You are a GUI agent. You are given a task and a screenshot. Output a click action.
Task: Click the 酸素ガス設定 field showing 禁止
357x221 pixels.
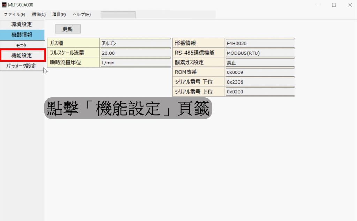259,63
